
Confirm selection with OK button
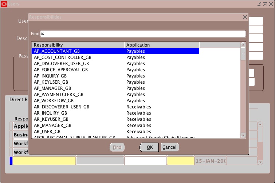(x=149, y=147)
